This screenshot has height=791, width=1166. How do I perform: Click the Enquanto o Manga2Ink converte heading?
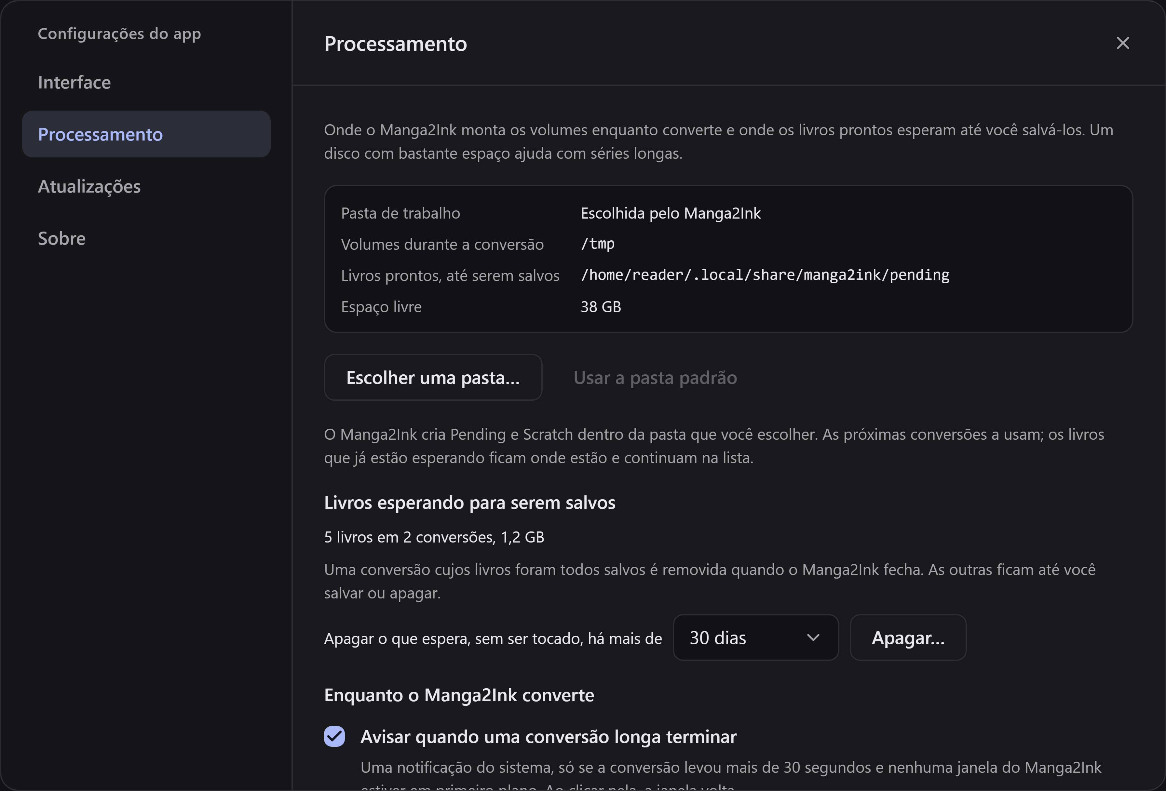[x=459, y=695]
